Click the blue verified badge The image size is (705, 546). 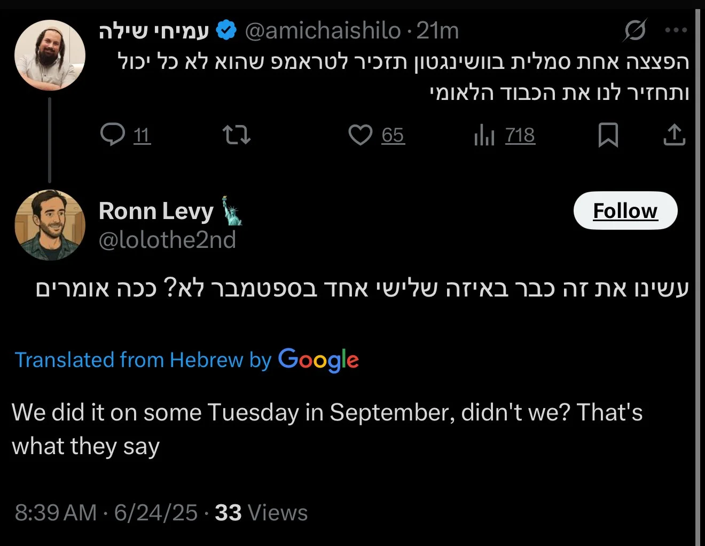[x=226, y=30]
